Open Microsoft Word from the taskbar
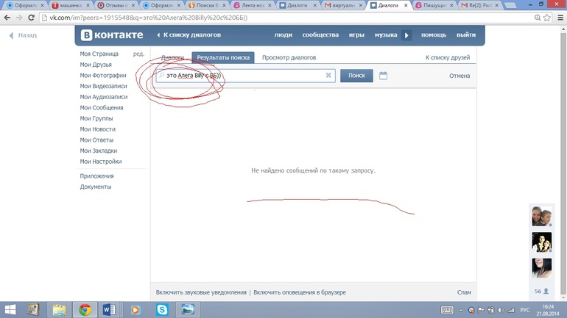The image size is (567, 318). pos(109,310)
